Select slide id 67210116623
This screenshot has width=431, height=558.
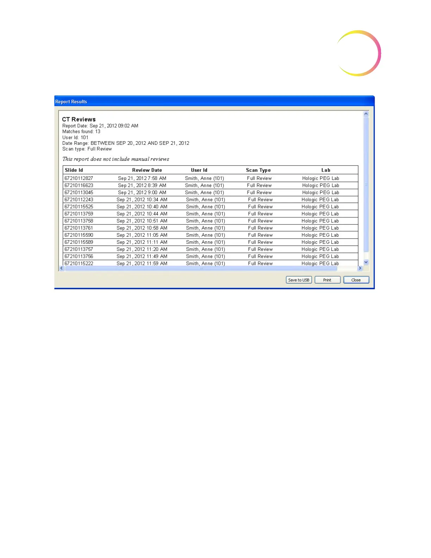pyautogui.click(x=79, y=185)
